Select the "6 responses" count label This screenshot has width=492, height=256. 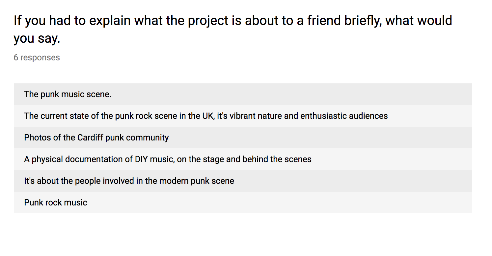[37, 58]
